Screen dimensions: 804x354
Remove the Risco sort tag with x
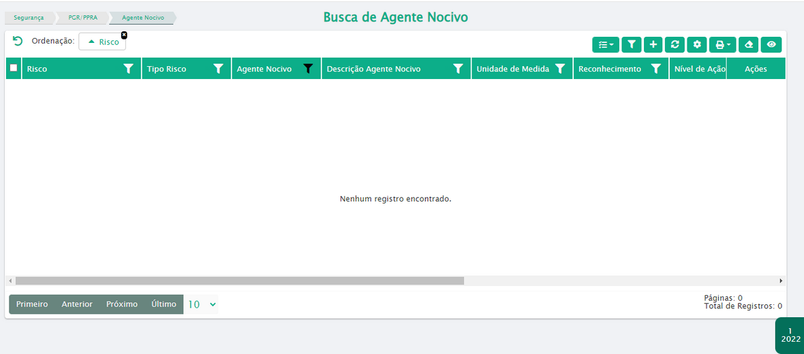tap(124, 35)
